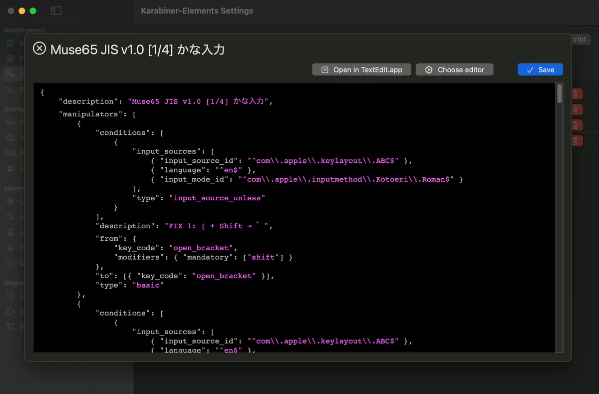Save the edited JSON rule
This screenshot has height=394, width=599.
click(x=540, y=70)
